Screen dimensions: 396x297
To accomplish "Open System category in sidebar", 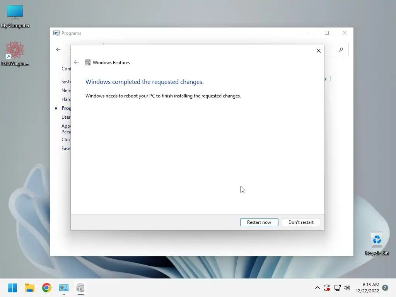I will point(66,82).
